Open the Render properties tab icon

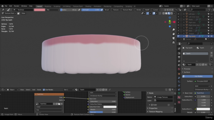point(179,53)
